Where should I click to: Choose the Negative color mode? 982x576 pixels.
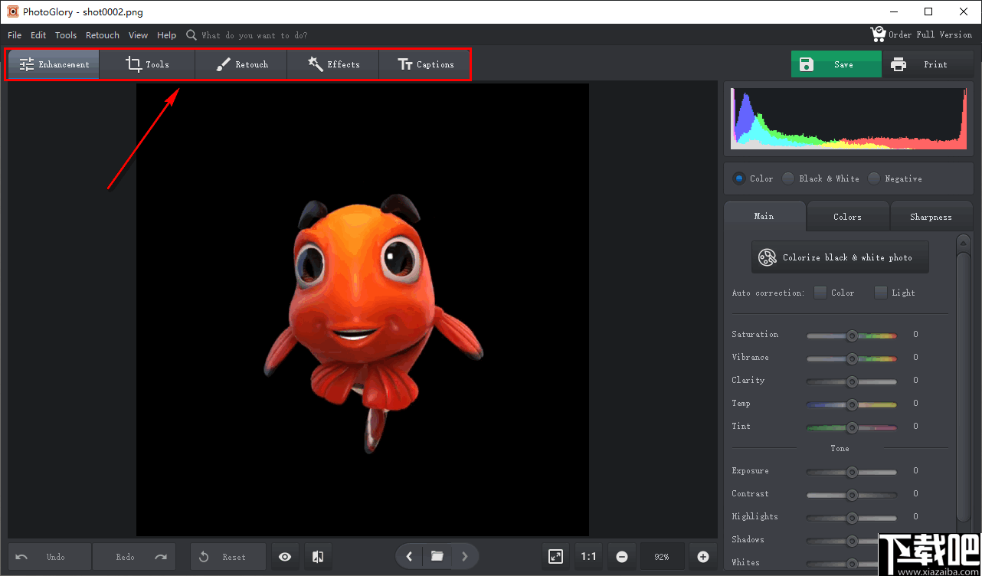[874, 178]
